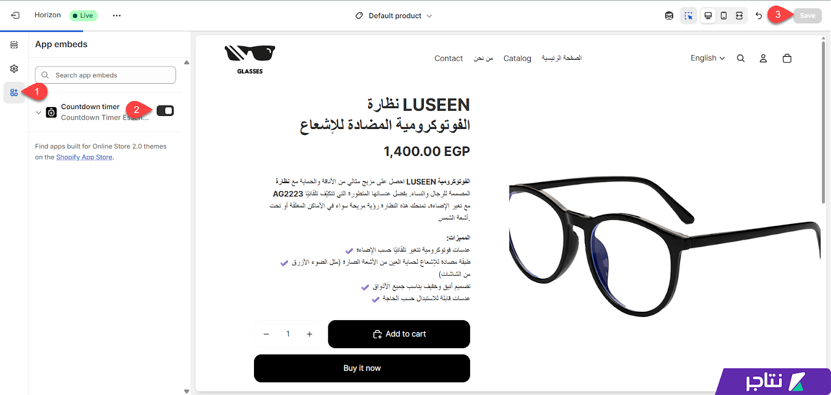This screenshot has height=395, width=831.
Task: Open the Shopify App Store link
Action: click(x=84, y=157)
